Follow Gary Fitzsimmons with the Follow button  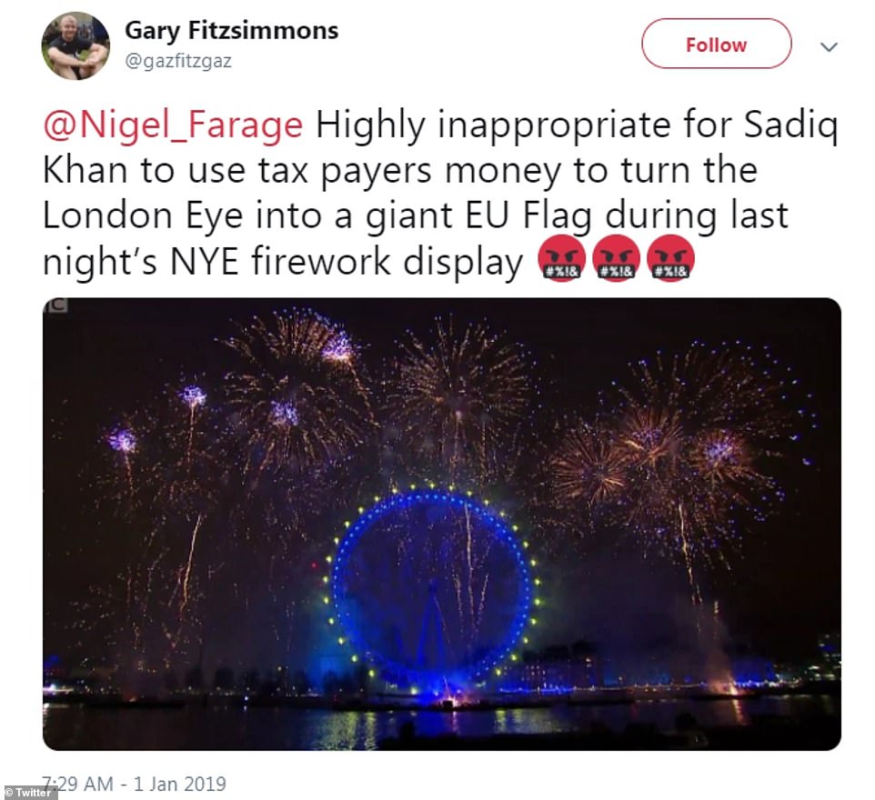point(716,44)
